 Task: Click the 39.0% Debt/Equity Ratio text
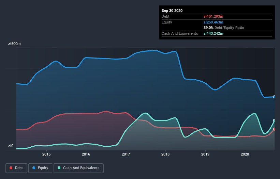[x=224, y=28]
